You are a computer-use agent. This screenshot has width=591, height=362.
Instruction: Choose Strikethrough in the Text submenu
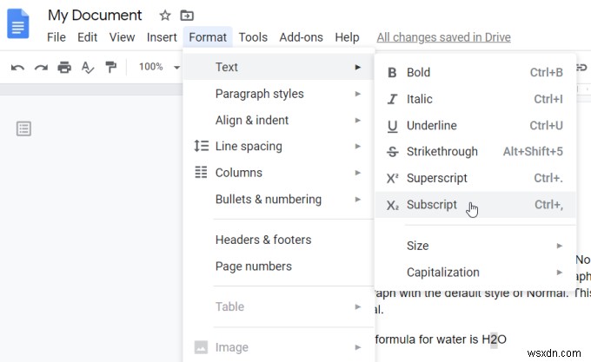coord(442,151)
